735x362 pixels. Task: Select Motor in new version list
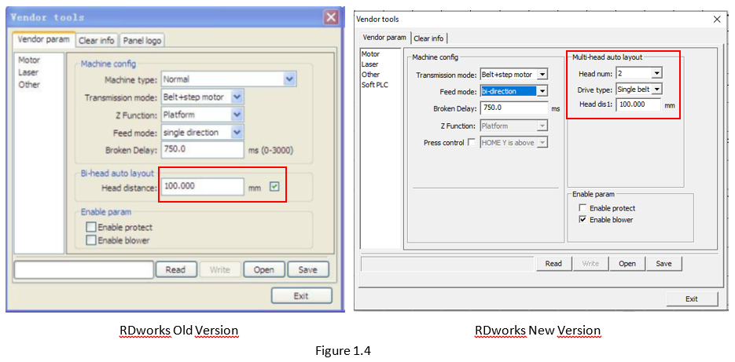pyautogui.click(x=370, y=54)
